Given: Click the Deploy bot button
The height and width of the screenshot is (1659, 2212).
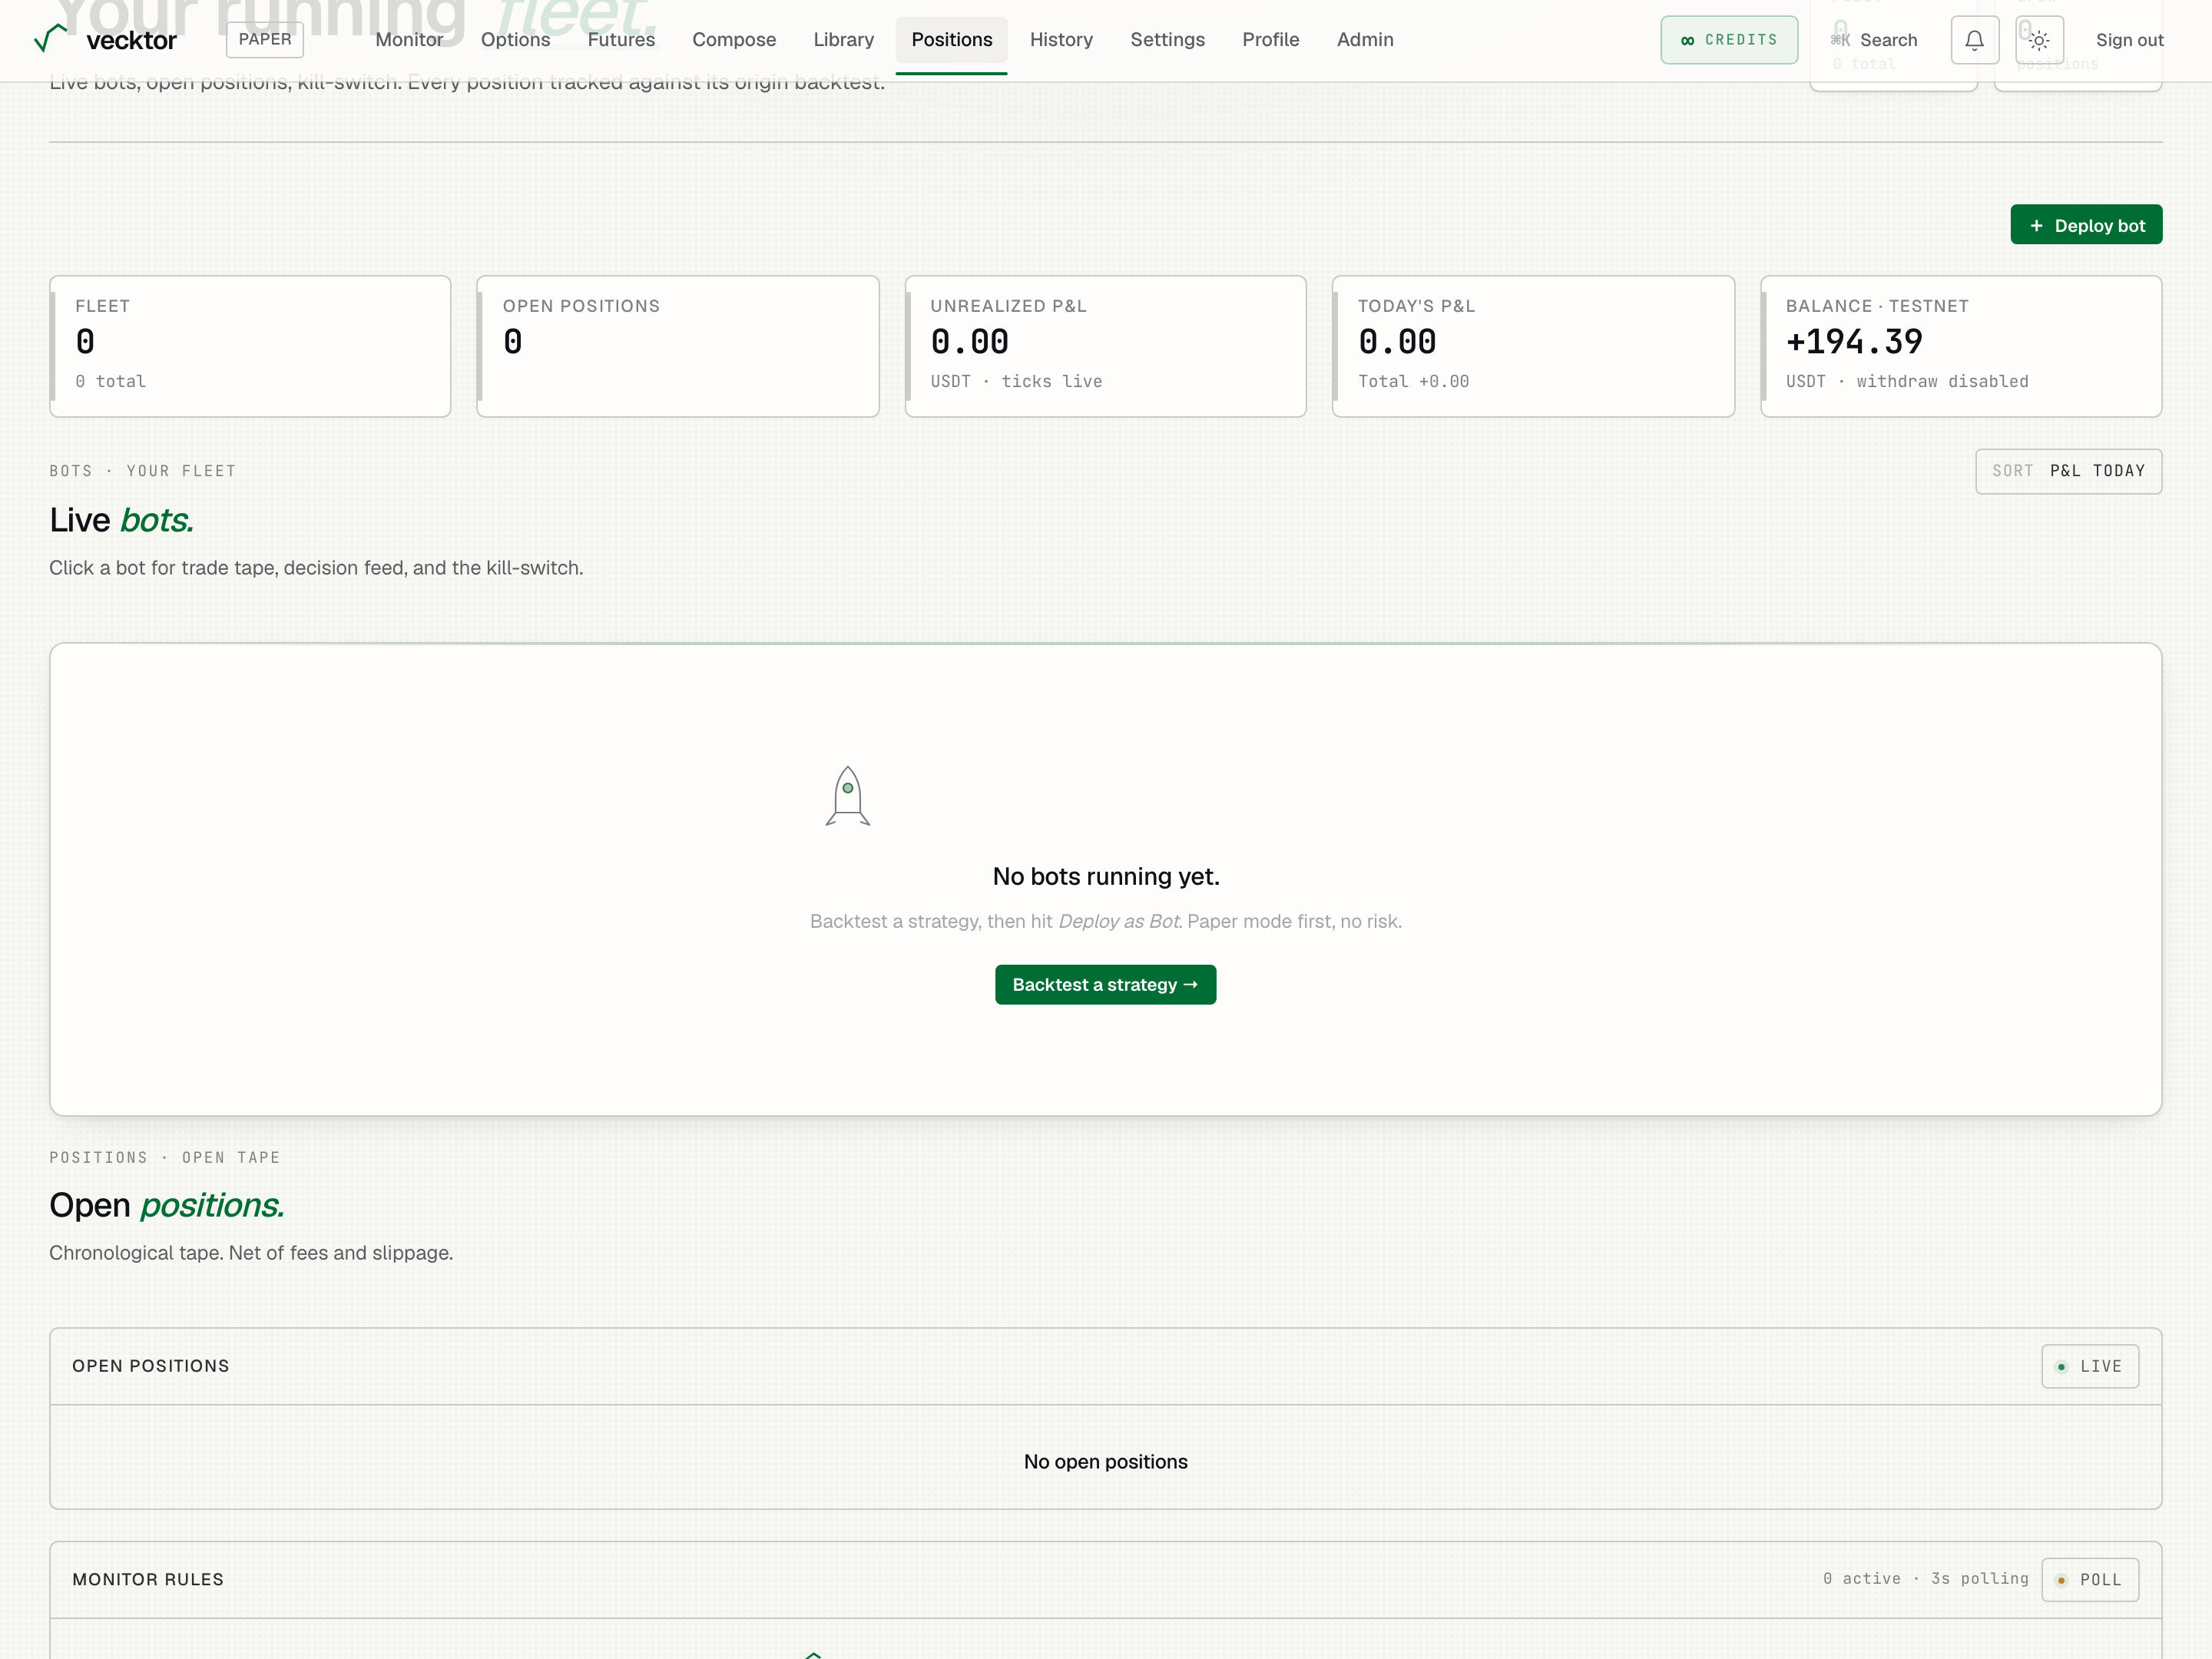Looking at the screenshot, I should click(x=2086, y=225).
